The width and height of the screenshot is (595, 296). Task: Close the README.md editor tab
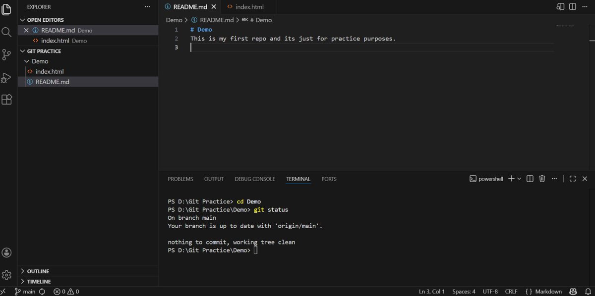tap(214, 7)
